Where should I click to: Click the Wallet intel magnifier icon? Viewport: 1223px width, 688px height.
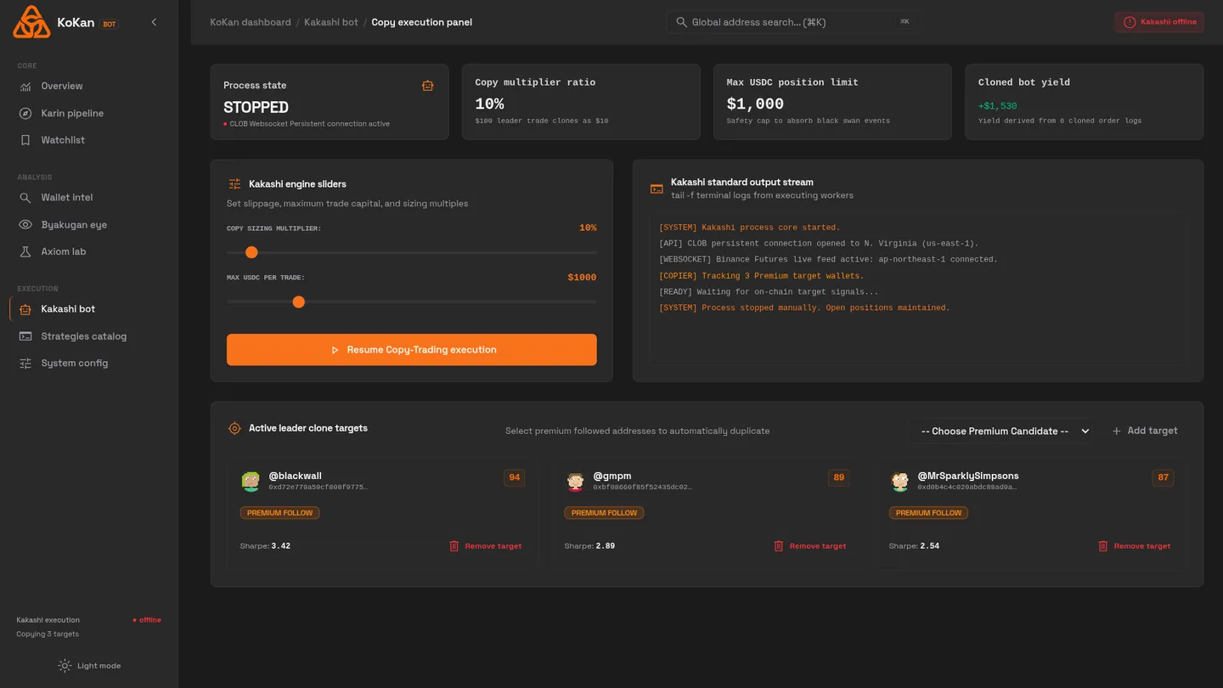[25, 197]
